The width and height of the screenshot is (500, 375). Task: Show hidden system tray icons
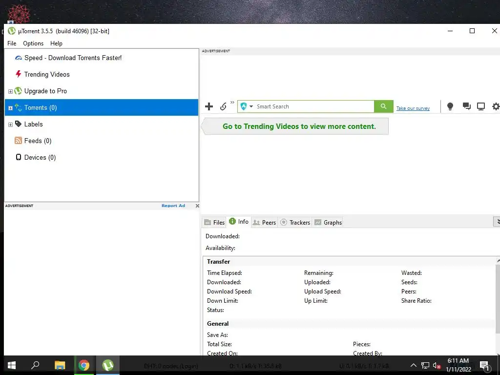pyautogui.click(x=413, y=365)
